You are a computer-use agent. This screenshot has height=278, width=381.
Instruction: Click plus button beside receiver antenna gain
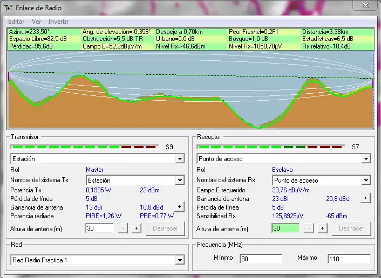pos(365,198)
